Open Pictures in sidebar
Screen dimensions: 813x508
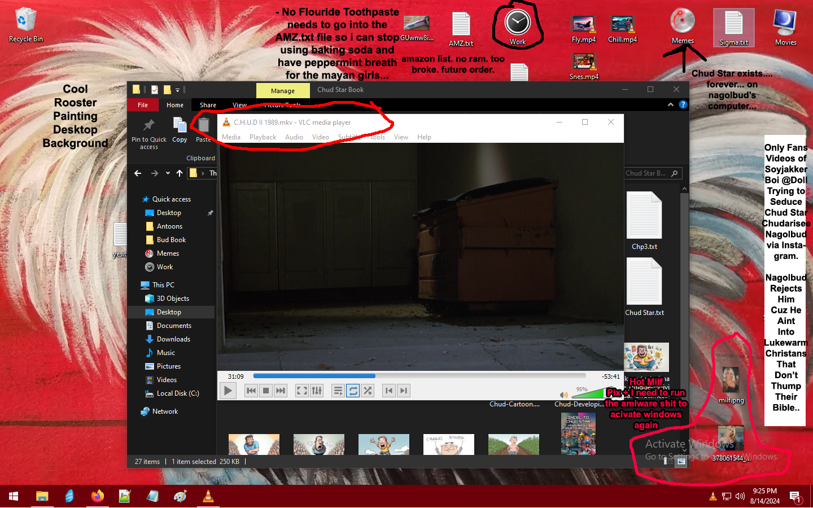coord(169,366)
